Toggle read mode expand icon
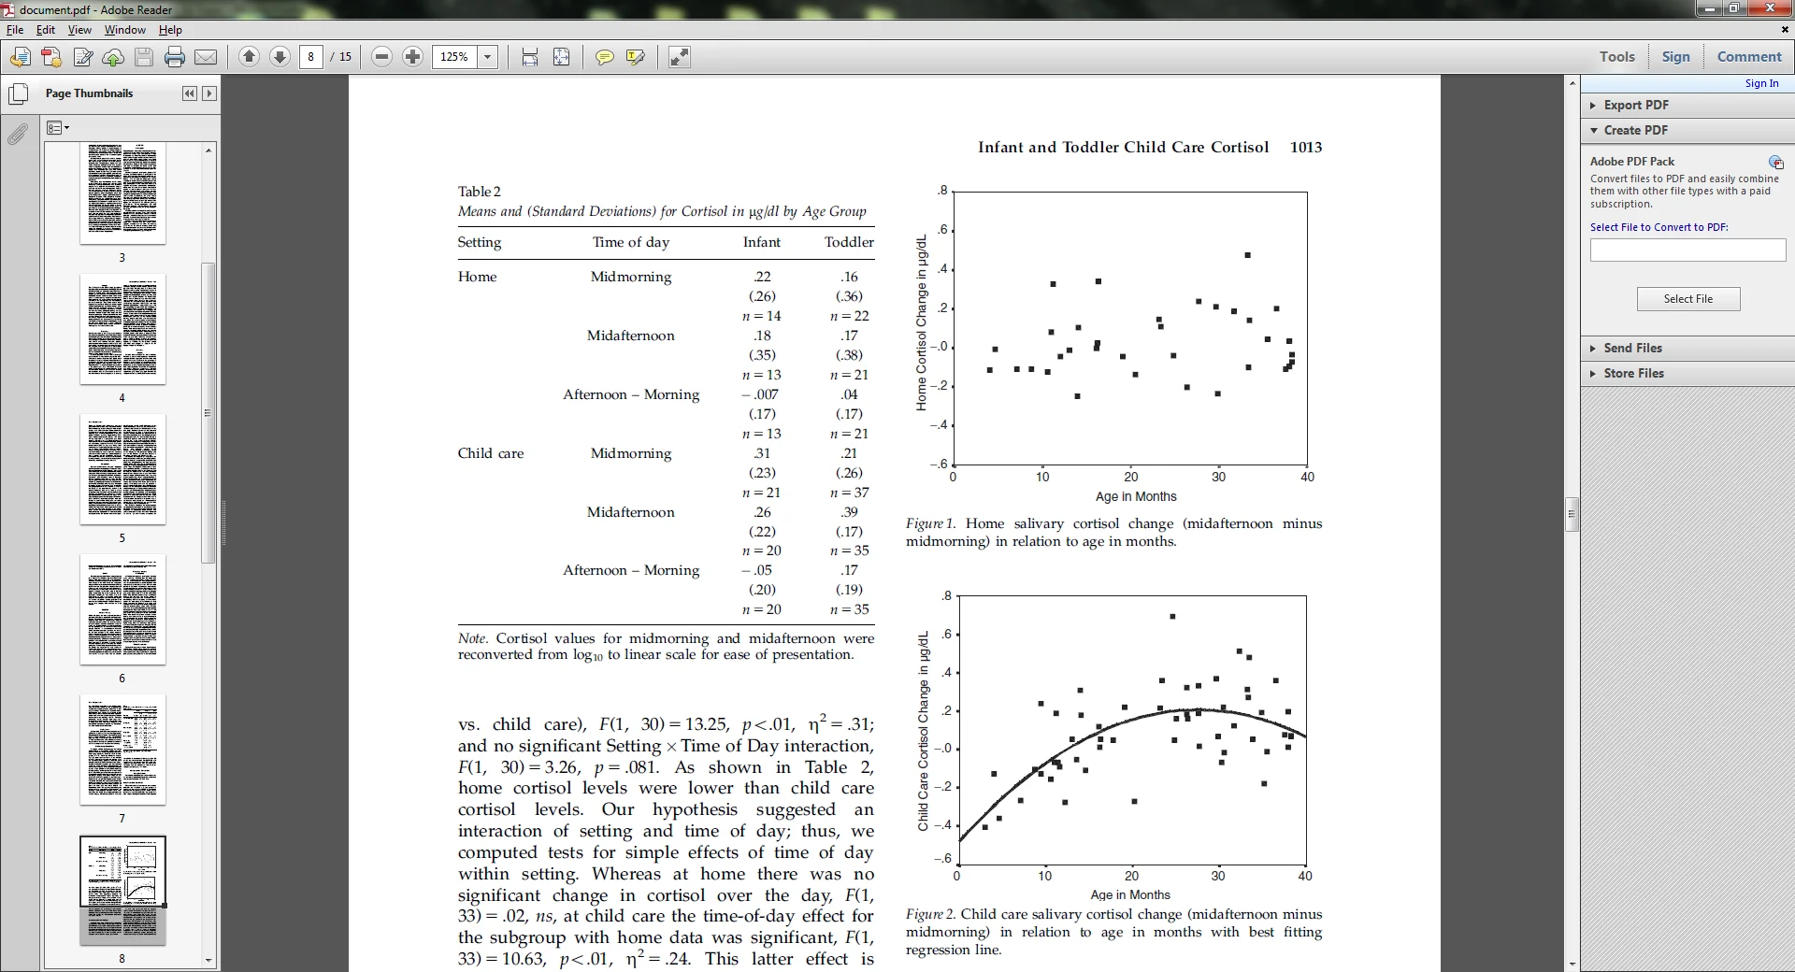This screenshot has height=972, width=1795. tap(680, 57)
